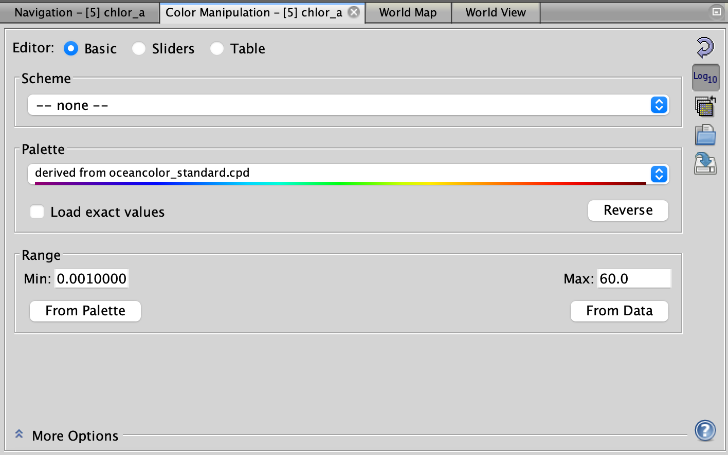Apply range with From Palette button

(85, 311)
